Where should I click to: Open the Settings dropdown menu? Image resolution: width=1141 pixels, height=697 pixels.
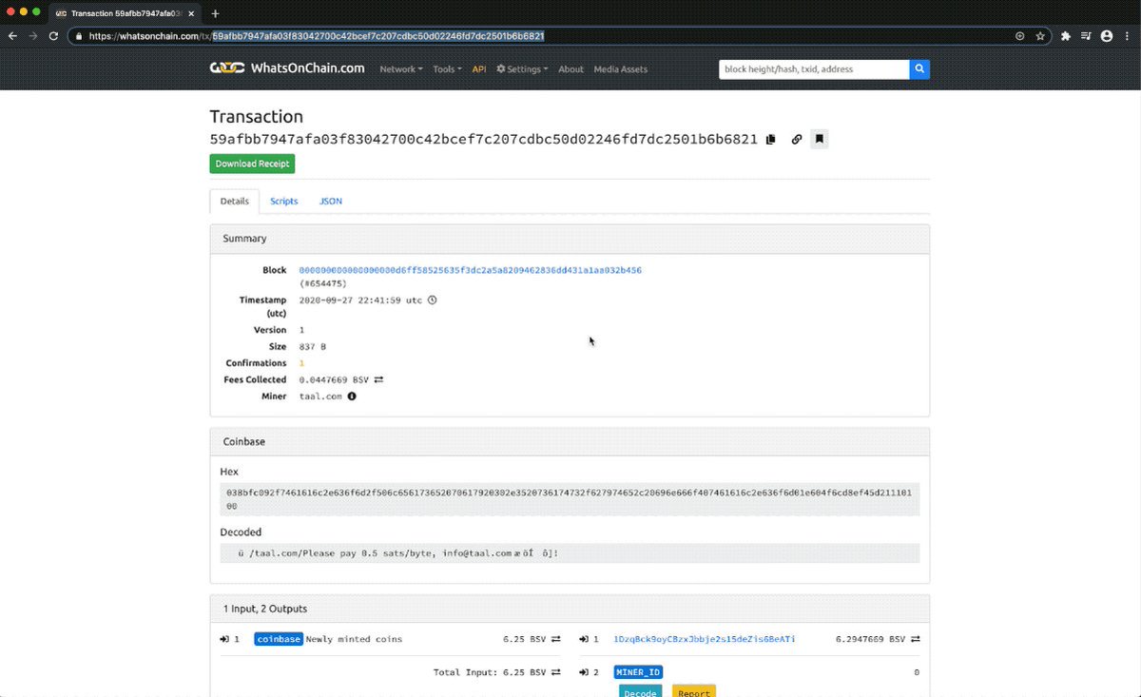[522, 69]
